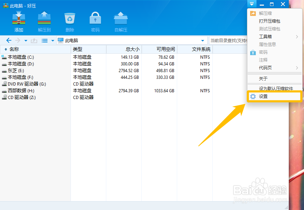The width and height of the screenshot is (304, 210).
Task: Choose 注释 from the menu
Action: (x=275, y=60)
